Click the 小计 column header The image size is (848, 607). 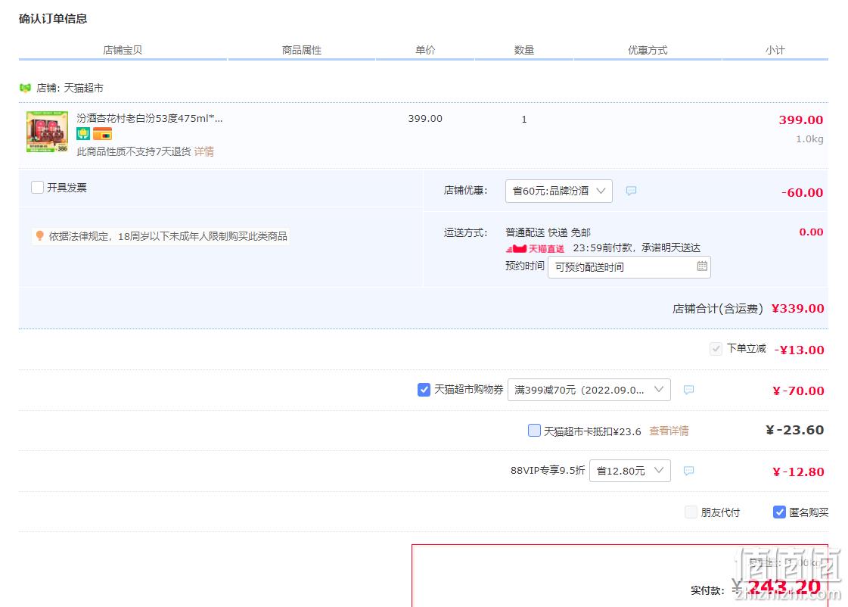(775, 50)
